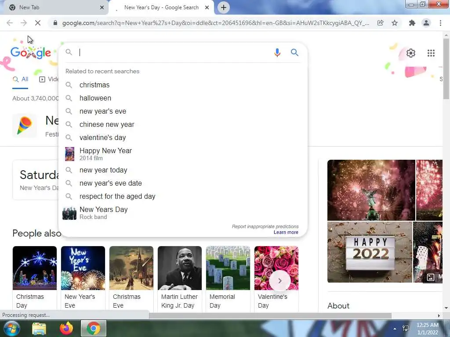The height and width of the screenshot is (337, 450).
Task: Click the address bar URL
Action: tap(215, 23)
